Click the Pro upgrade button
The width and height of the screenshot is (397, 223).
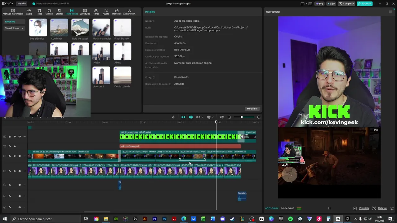tap(319, 3)
